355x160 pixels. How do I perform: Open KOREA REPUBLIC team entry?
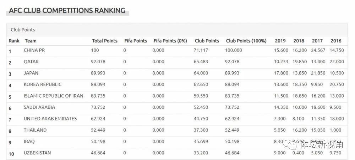43,84
